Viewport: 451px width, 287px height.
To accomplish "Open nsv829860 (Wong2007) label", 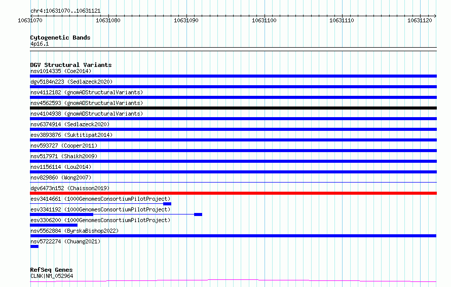I will (x=61, y=177).
